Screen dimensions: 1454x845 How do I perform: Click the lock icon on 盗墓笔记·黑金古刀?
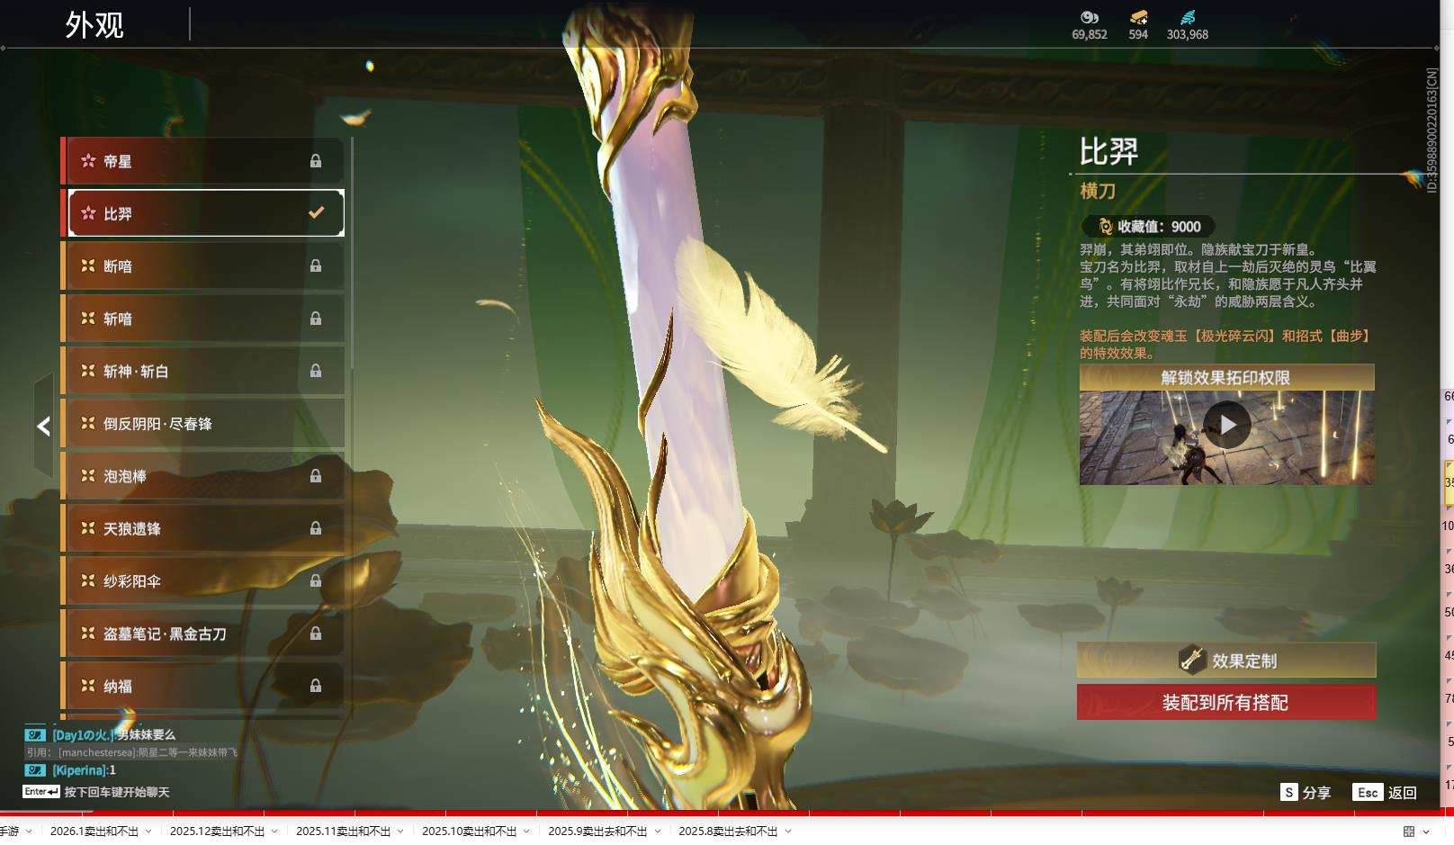(x=316, y=634)
